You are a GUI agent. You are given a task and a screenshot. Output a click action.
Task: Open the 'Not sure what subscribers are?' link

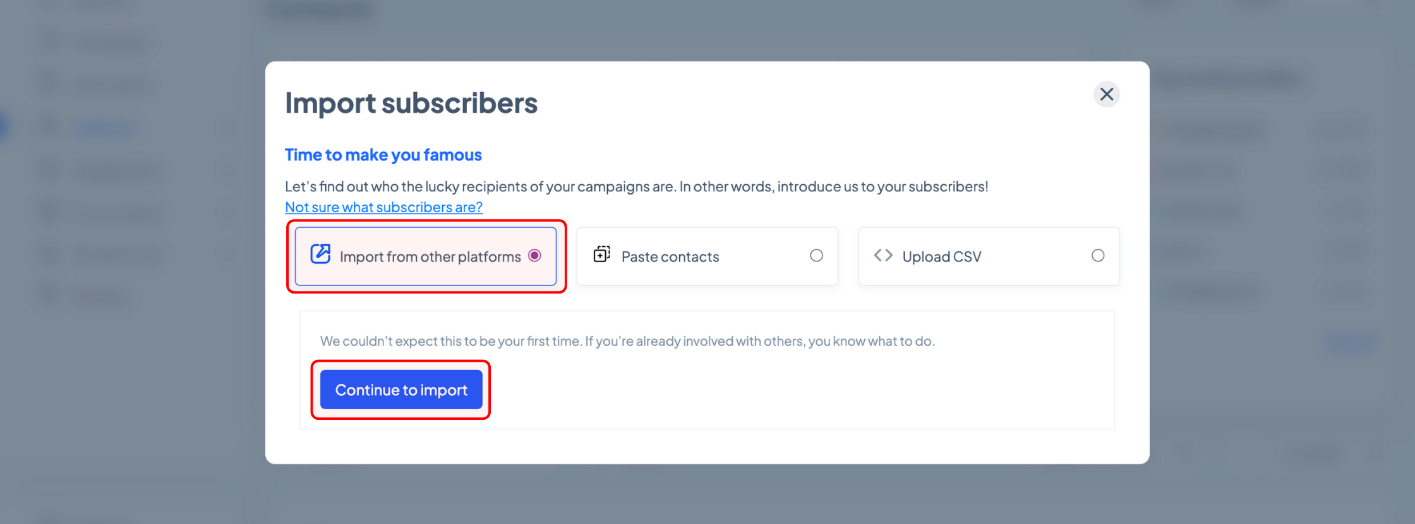[383, 207]
